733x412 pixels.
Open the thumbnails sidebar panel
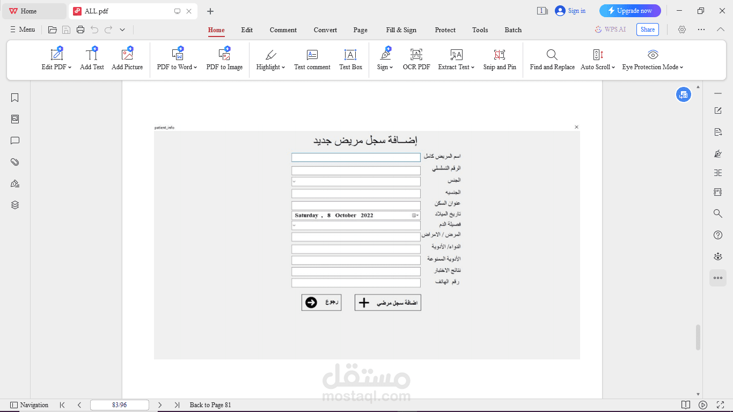click(15, 119)
